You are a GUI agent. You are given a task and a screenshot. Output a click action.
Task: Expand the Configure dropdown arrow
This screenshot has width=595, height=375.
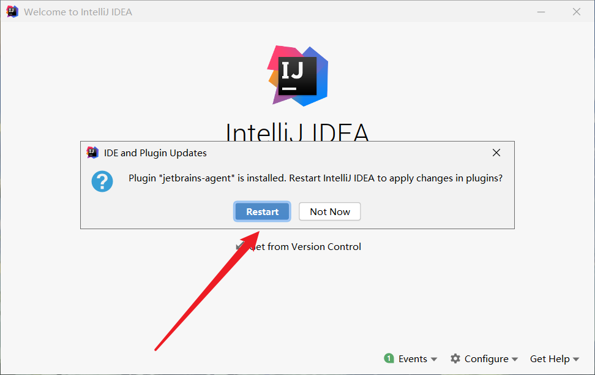515,359
